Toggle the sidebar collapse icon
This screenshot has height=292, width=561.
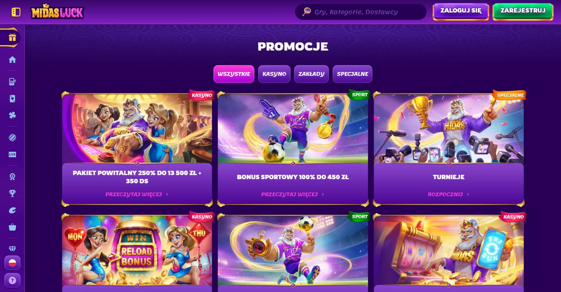click(x=16, y=12)
